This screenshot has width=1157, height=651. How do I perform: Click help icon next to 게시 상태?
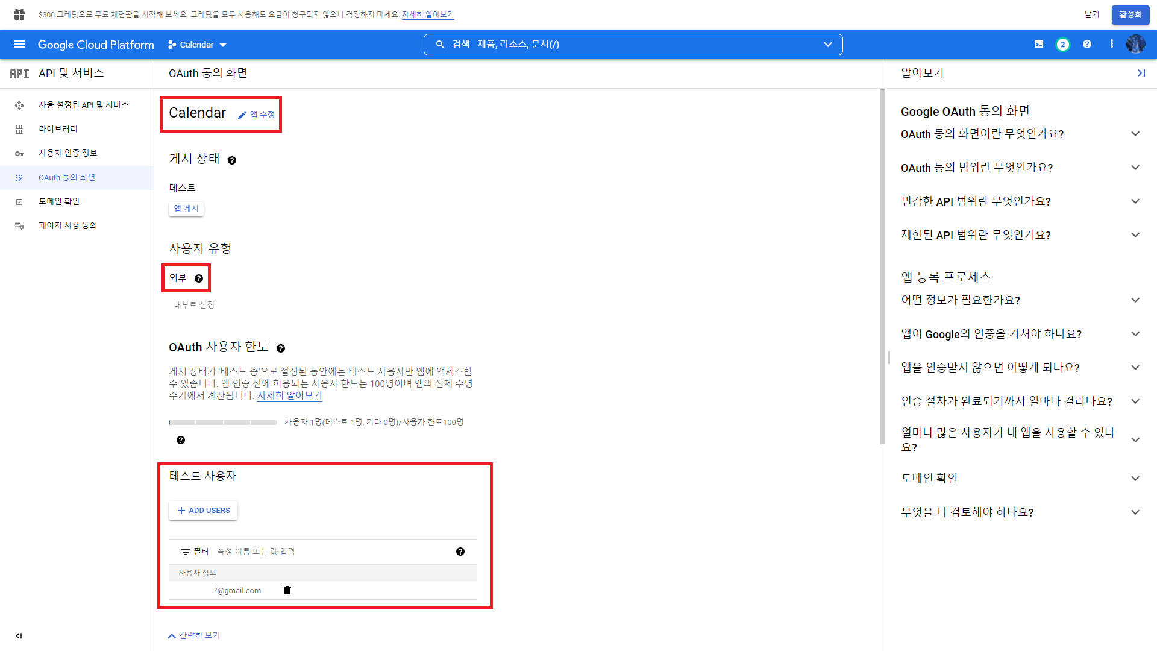pyautogui.click(x=232, y=160)
